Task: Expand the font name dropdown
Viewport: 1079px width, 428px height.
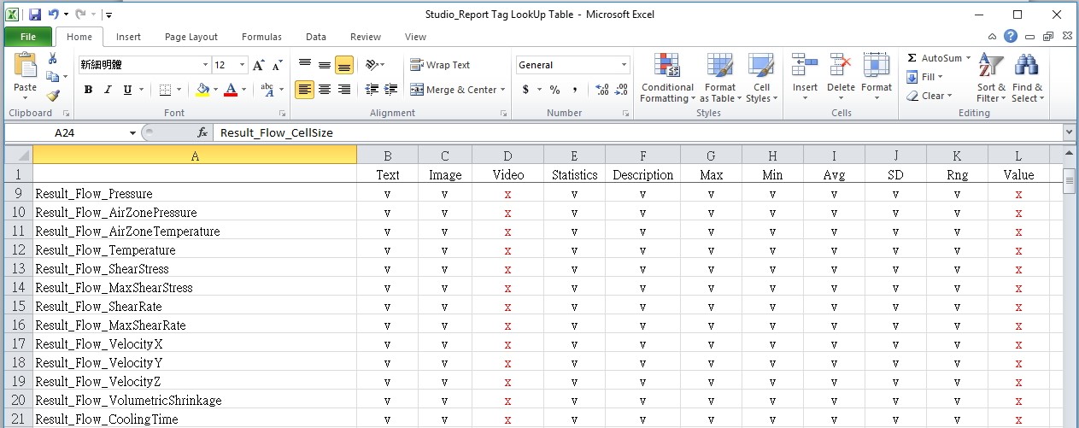Action: click(205, 65)
